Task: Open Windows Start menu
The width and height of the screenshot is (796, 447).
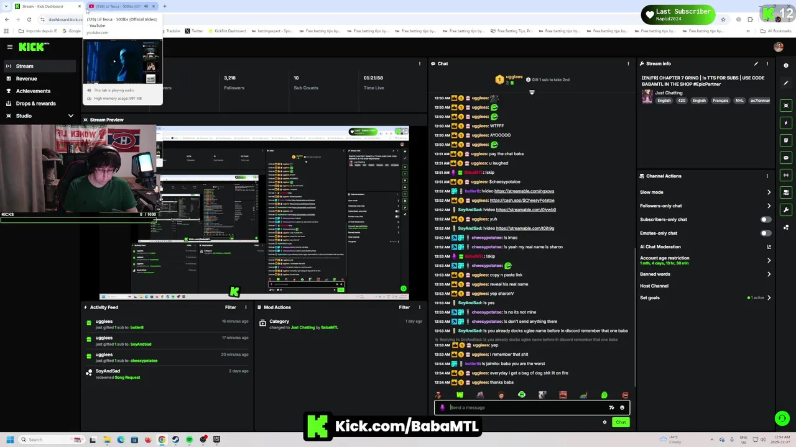Action: click(10, 440)
